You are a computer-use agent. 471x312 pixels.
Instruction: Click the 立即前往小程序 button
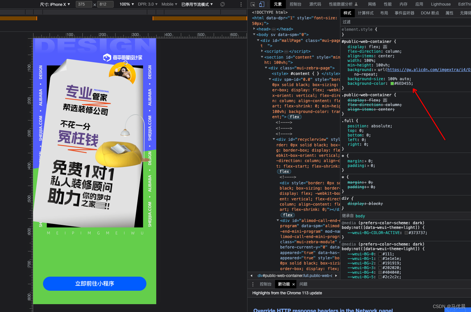95,284
